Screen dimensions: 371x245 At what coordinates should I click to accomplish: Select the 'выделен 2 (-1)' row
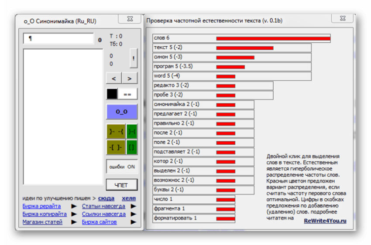pos(203,171)
